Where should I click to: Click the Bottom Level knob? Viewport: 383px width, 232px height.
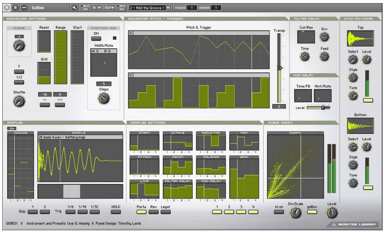click(x=366, y=147)
